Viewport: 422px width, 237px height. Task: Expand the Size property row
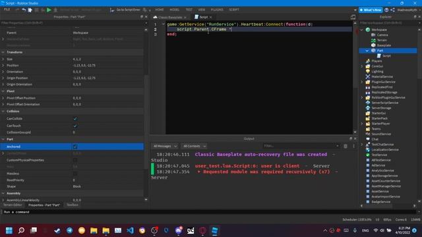click(3, 59)
